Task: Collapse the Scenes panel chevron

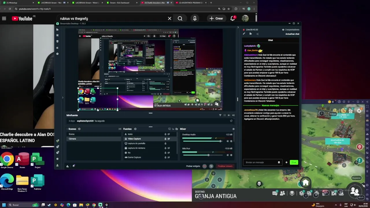Action: [67, 129]
